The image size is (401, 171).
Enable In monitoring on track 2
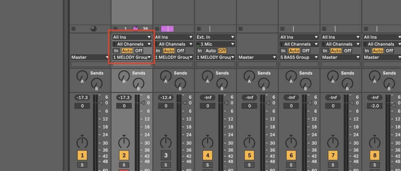116,51
